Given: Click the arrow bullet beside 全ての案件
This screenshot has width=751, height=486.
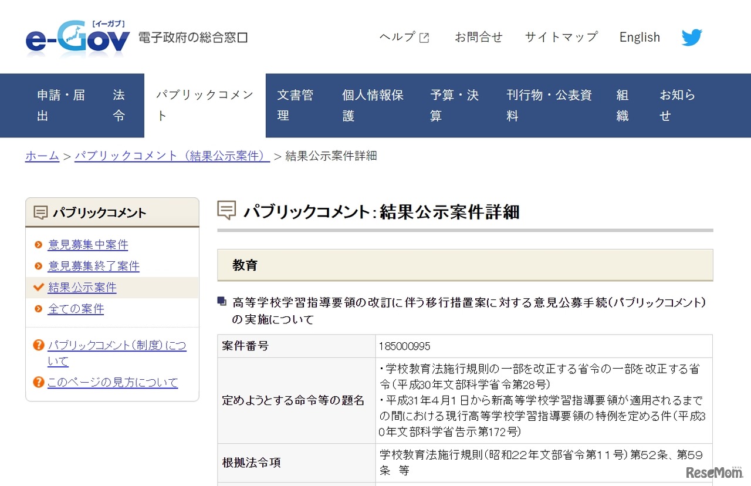Looking at the screenshot, I should coord(39,308).
